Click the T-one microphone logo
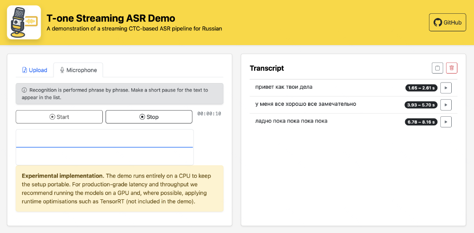The width and height of the screenshot is (474, 233). pyautogui.click(x=24, y=22)
